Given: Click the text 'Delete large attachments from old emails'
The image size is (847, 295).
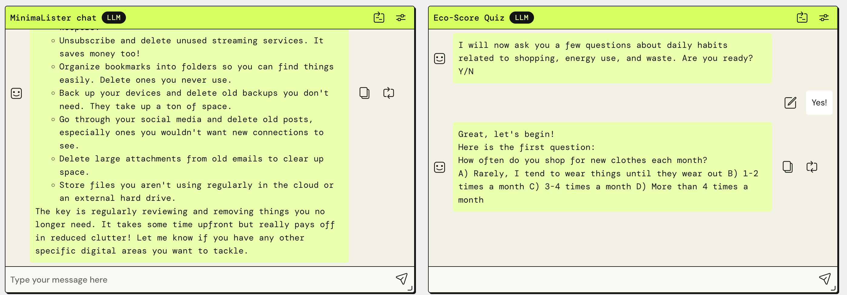Looking at the screenshot, I should (161, 159).
